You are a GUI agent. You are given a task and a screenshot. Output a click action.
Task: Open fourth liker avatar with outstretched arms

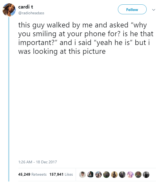click(106, 175)
